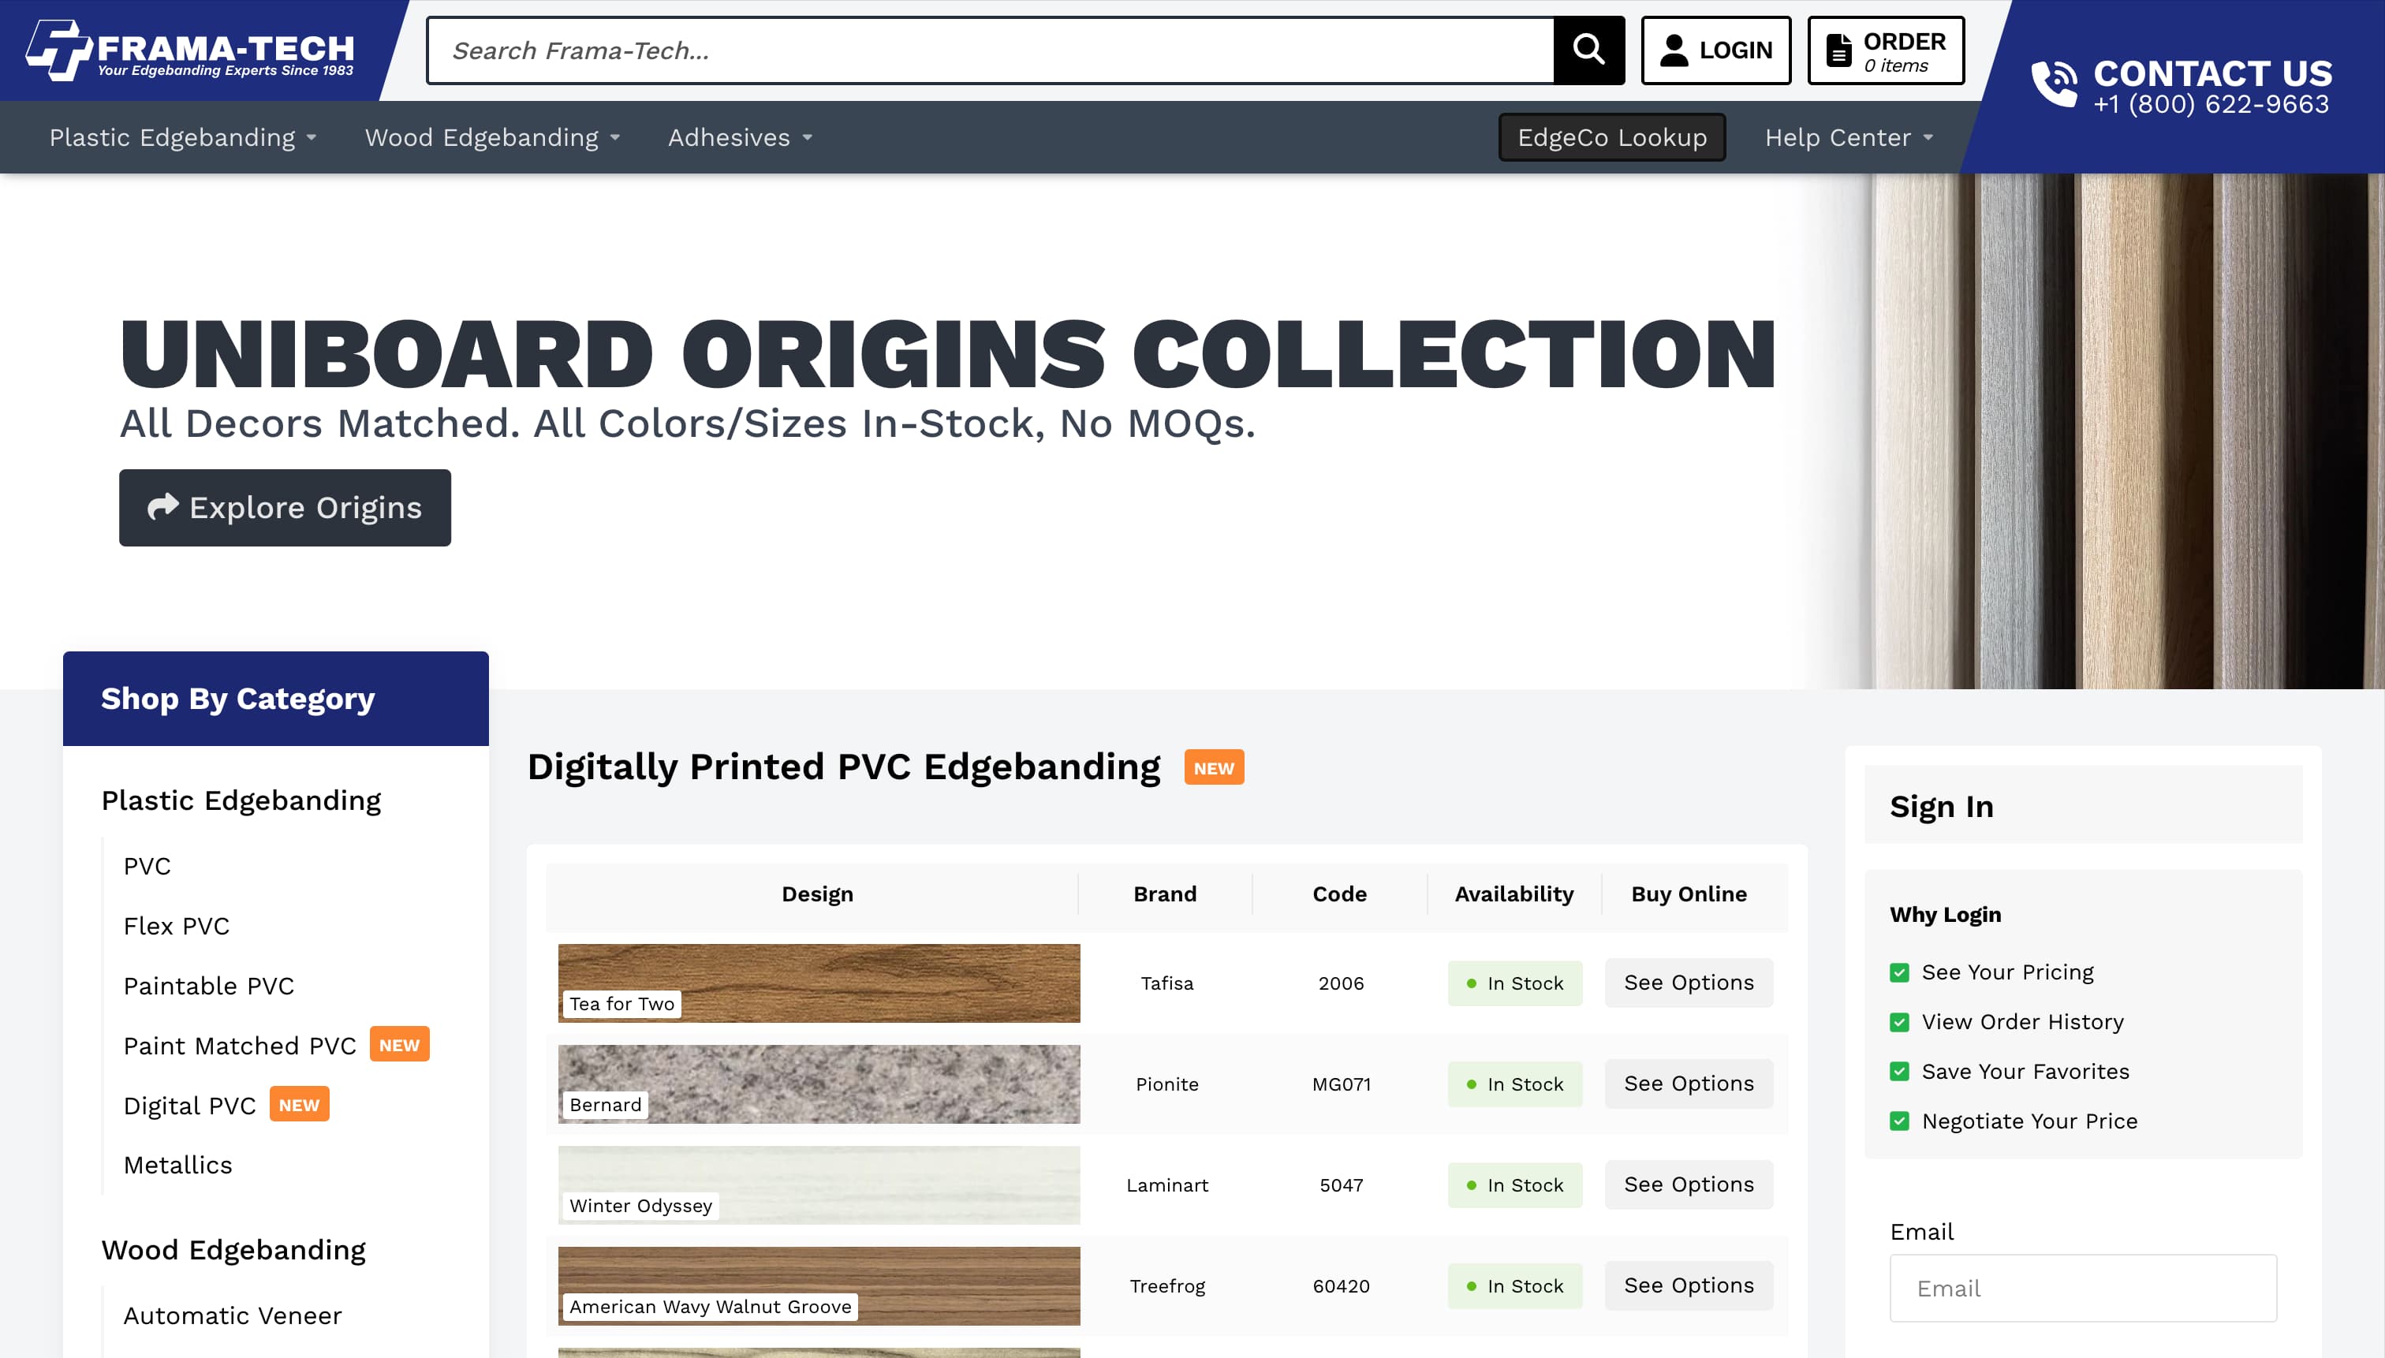
Task: Click NEW badge beside Digitally Printed heading
Action: coord(1214,767)
